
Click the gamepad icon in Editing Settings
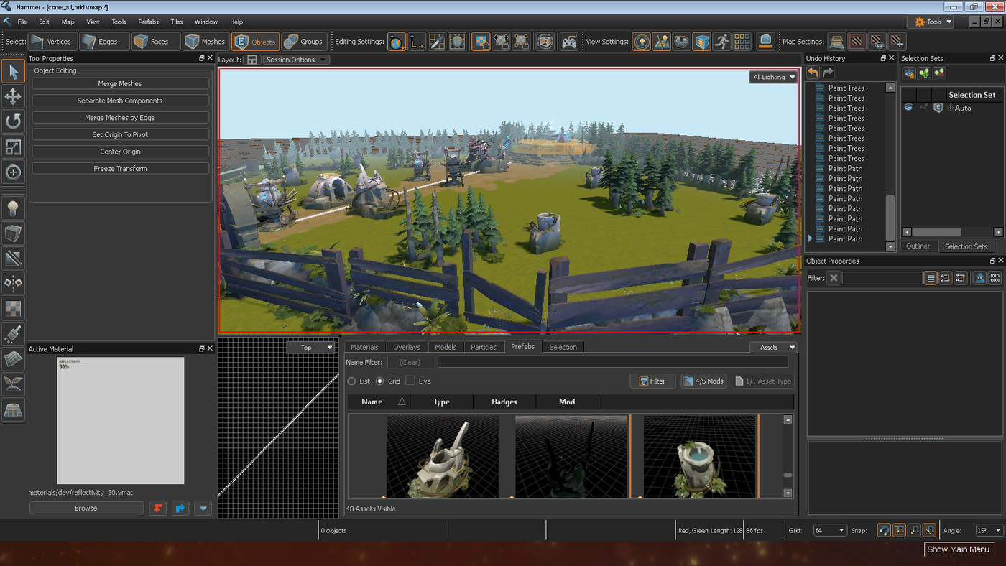[569, 42]
